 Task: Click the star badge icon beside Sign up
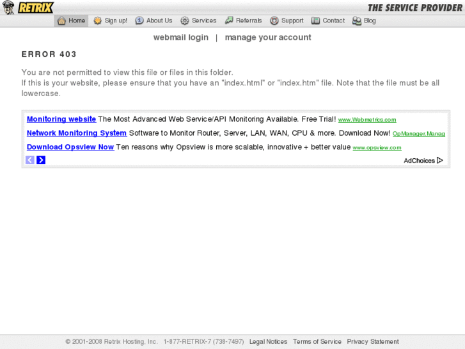(98, 20)
